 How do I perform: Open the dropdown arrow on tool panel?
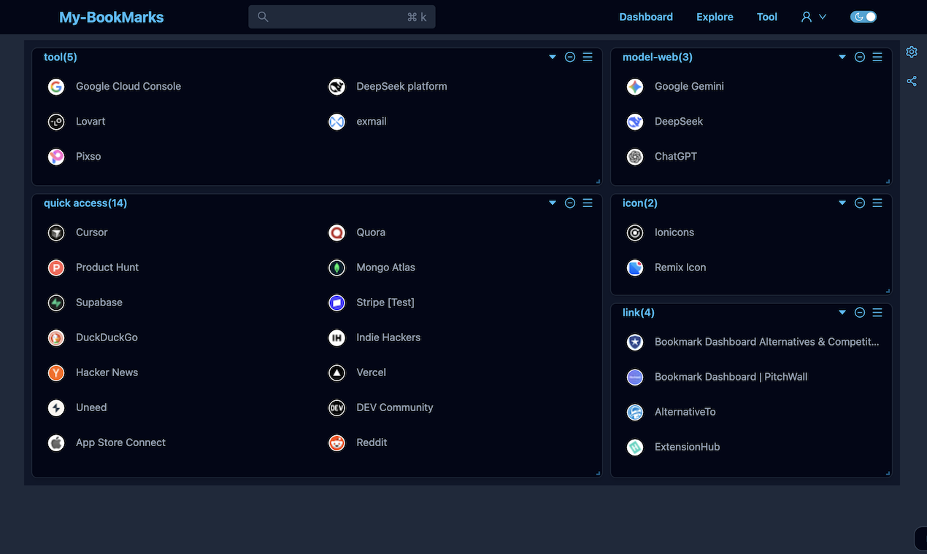pyautogui.click(x=553, y=57)
